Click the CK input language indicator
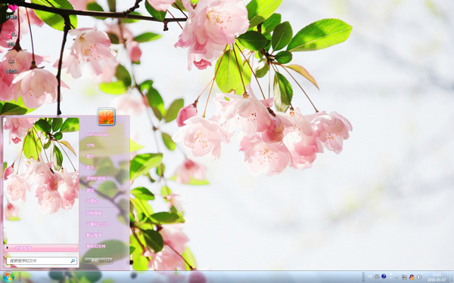This screenshot has width=454, height=283. [370, 277]
